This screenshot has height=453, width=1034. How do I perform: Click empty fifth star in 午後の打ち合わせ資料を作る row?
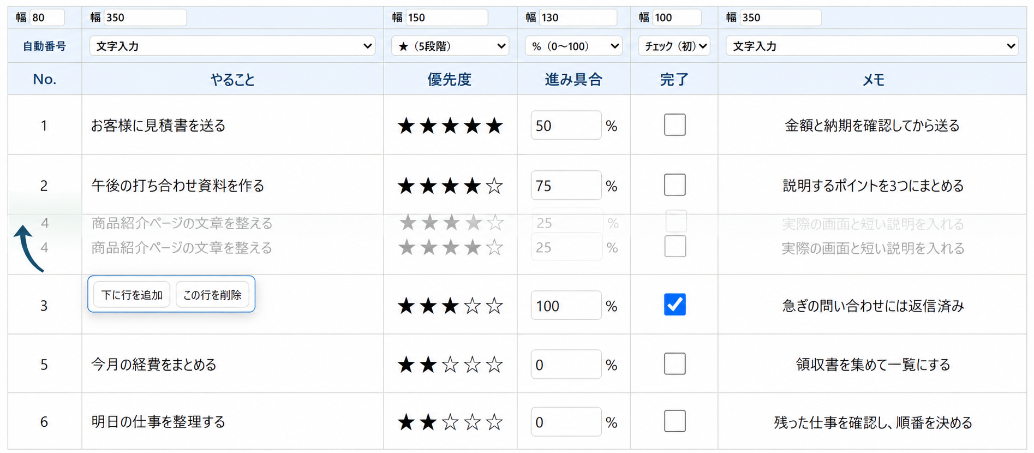pos(494,186)
